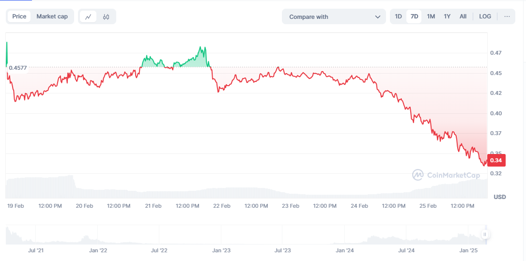Open the three-dot more options menu
This screenshot has height=261, width=526.
coord(507,16)
